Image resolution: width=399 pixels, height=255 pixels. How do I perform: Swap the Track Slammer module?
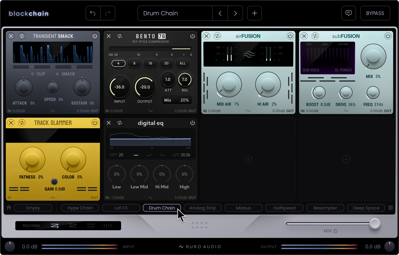22,123
